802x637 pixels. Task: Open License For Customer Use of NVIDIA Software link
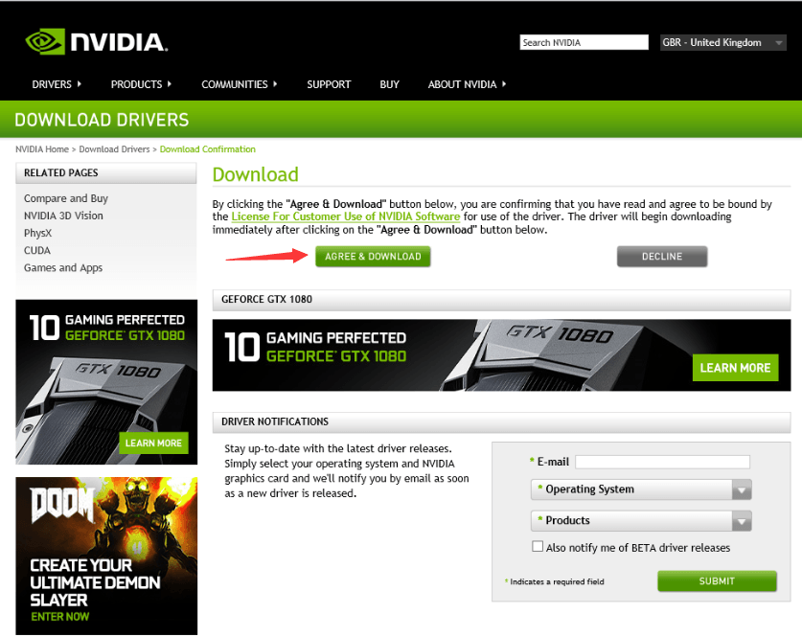click(346, 217)
